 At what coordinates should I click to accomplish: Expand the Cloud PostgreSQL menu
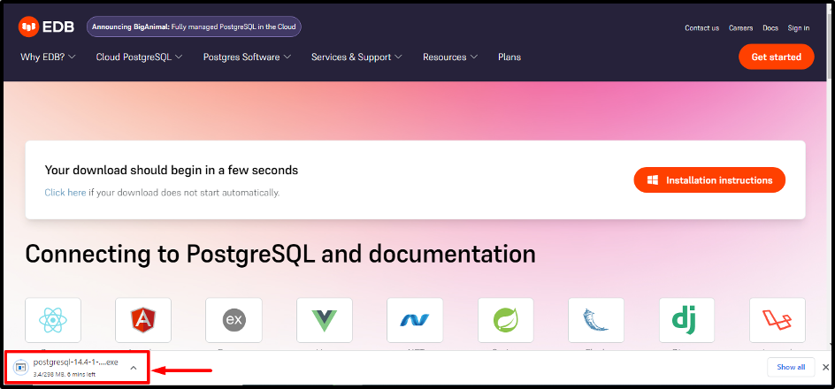(140, 57)
